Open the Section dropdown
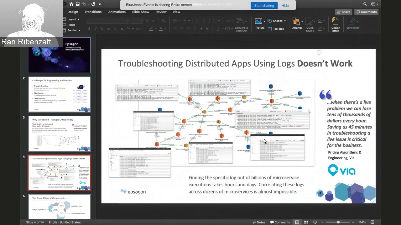This screenshot has height=225, width=401. [x=72, y=30]
